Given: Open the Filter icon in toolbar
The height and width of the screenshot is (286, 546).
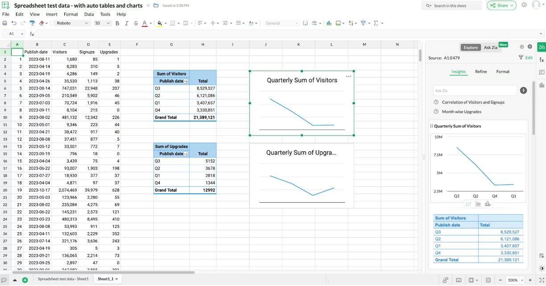Looking at the screenshot, I should coord(363,23).
